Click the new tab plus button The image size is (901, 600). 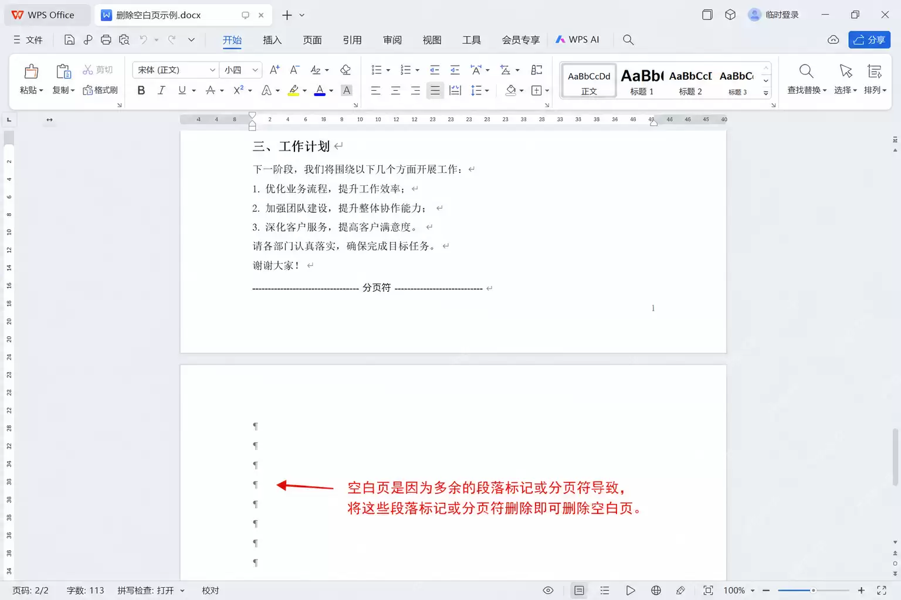(x=287, y=15)
